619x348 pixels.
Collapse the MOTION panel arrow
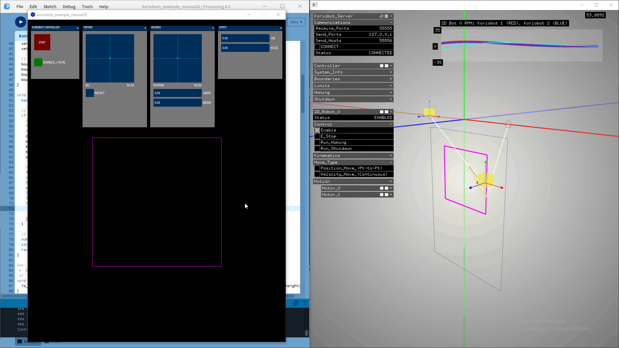point(145,28)
